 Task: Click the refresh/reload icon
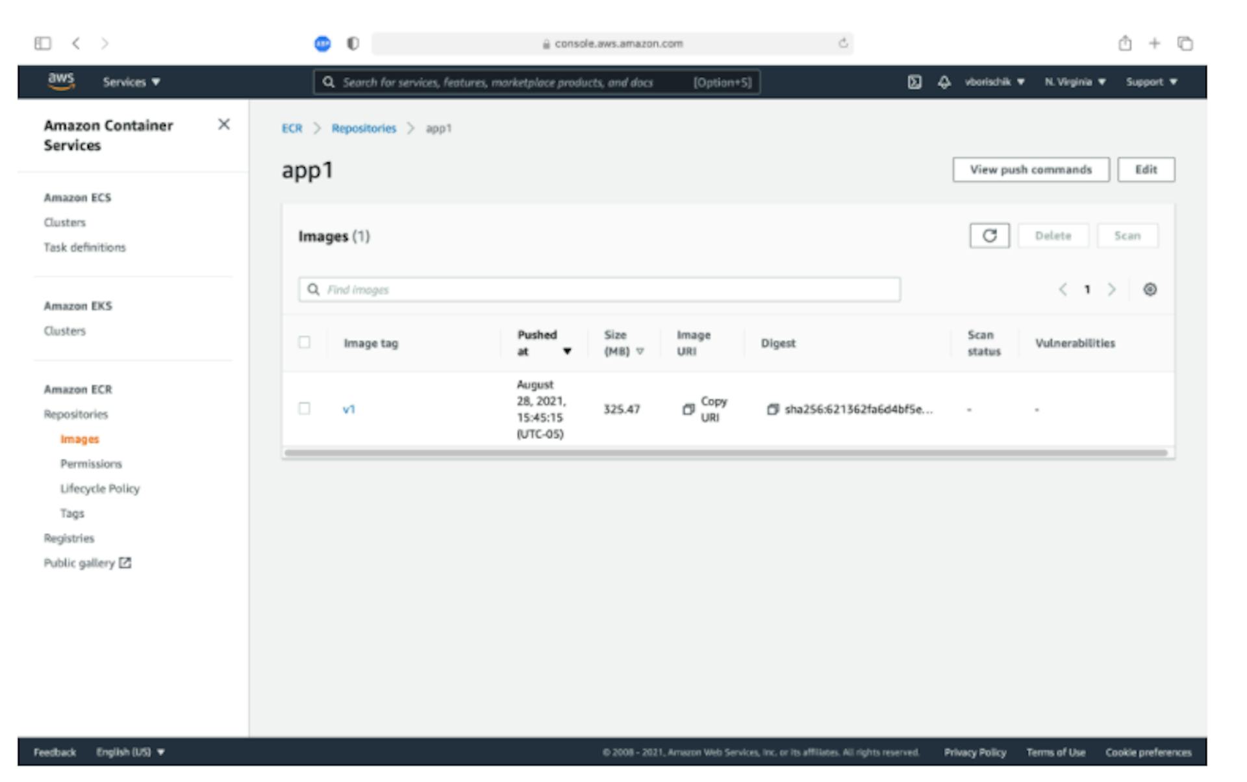point(989,235)
